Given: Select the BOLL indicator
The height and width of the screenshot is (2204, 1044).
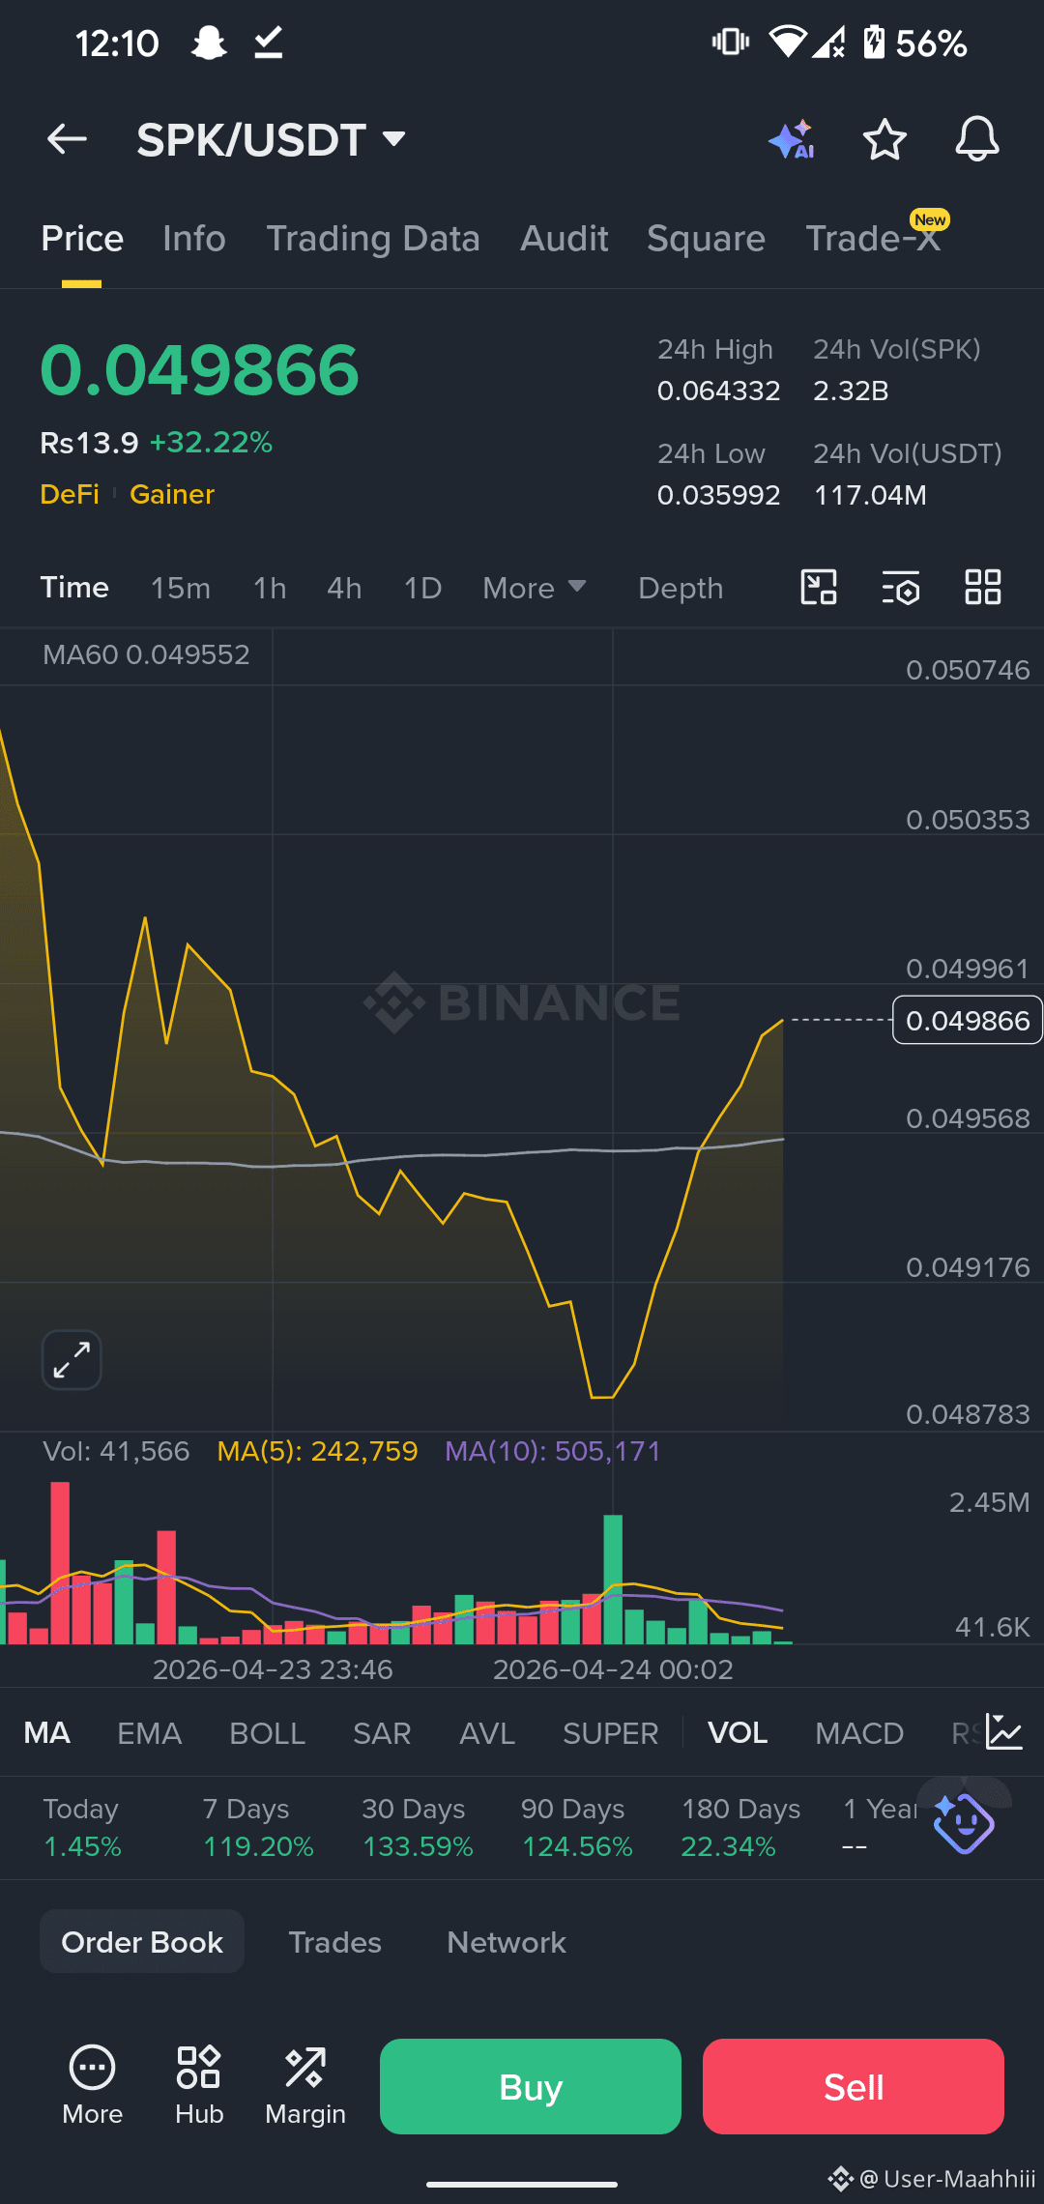Looking at the screenshot, I should 267,1733.
